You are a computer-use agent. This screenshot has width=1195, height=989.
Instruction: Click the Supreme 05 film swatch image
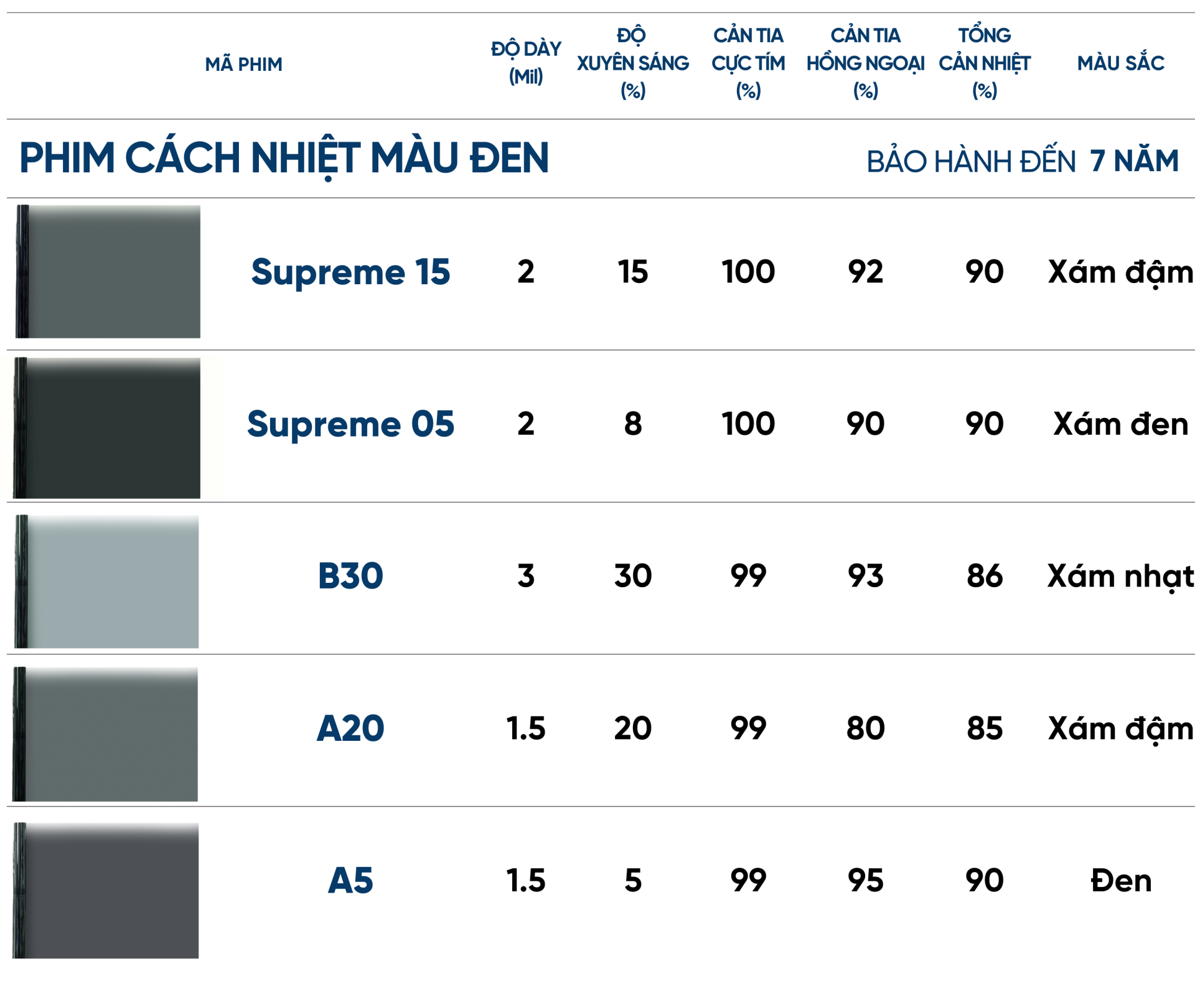point(108,428)
